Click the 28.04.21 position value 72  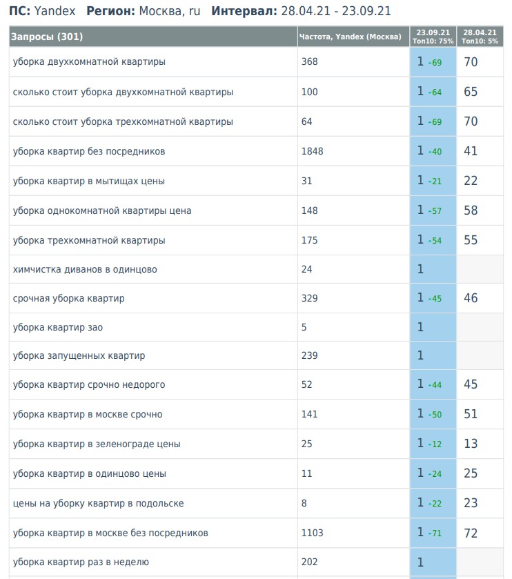pos(471,533)
